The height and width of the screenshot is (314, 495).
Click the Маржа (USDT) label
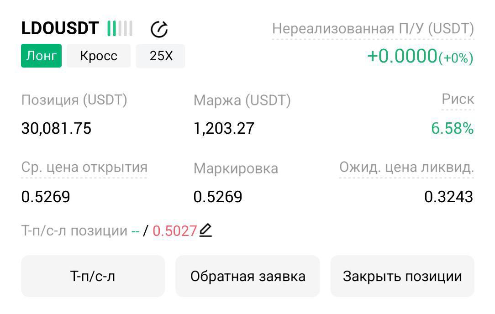pyautogui.click(x=242, y=100)
